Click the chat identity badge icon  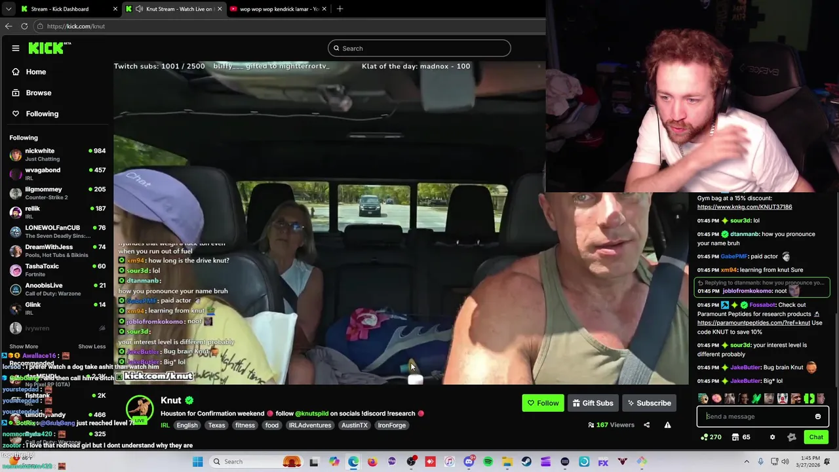(791, 437)
